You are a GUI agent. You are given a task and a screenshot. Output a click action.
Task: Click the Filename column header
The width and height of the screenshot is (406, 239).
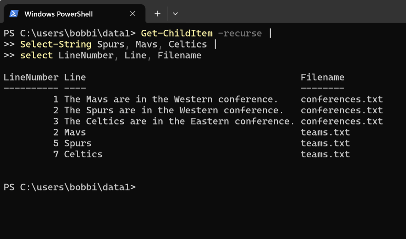[323, 77]
